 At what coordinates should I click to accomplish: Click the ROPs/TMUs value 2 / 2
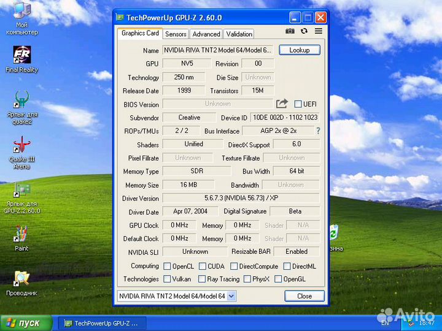(x=181, y=131)
